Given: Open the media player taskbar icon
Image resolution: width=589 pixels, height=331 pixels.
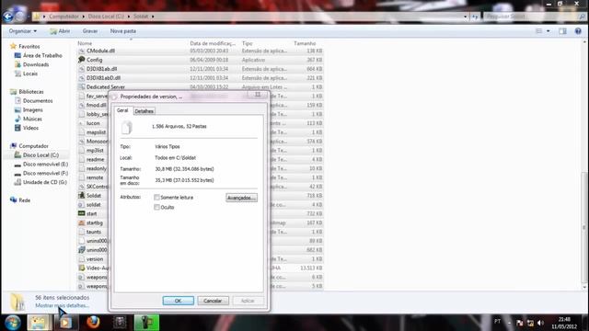Looking at the screenshot, I should coord(65,323).
